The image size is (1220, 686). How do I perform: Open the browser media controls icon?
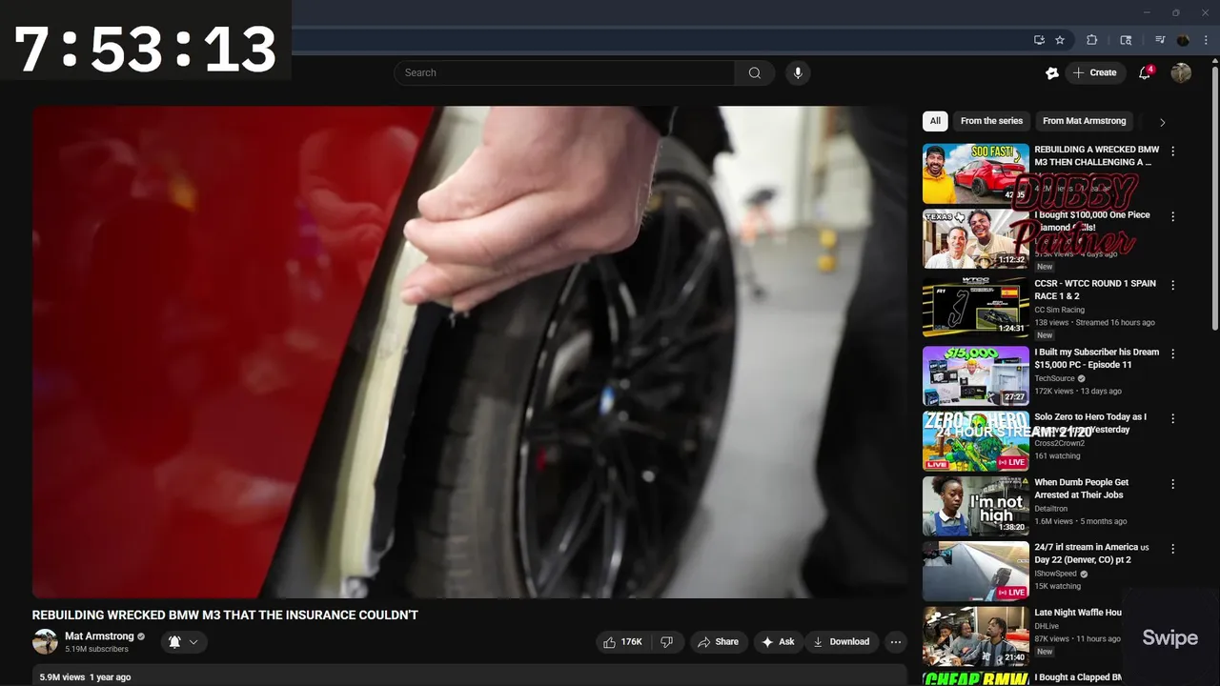coord(1160,40)
